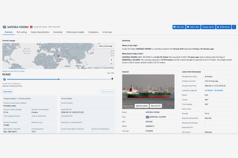Add SAFESEA VISHNU to fleet

point(193,27)
